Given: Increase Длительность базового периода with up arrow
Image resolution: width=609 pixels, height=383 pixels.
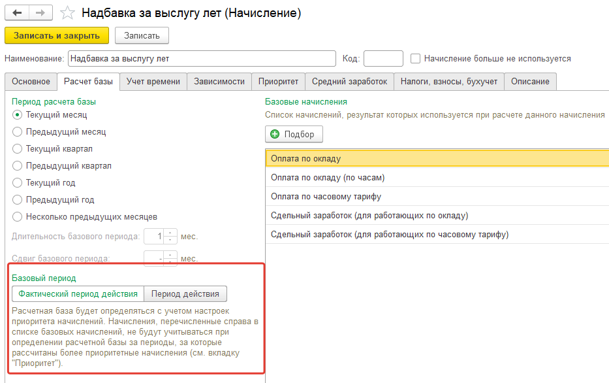Looking at the screenshot, I should click(x=170, y=233).
